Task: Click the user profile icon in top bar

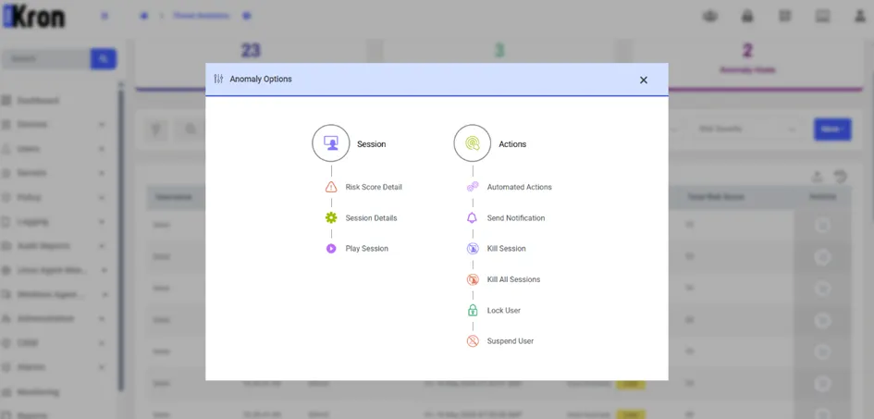Action: tap(860, 17)
